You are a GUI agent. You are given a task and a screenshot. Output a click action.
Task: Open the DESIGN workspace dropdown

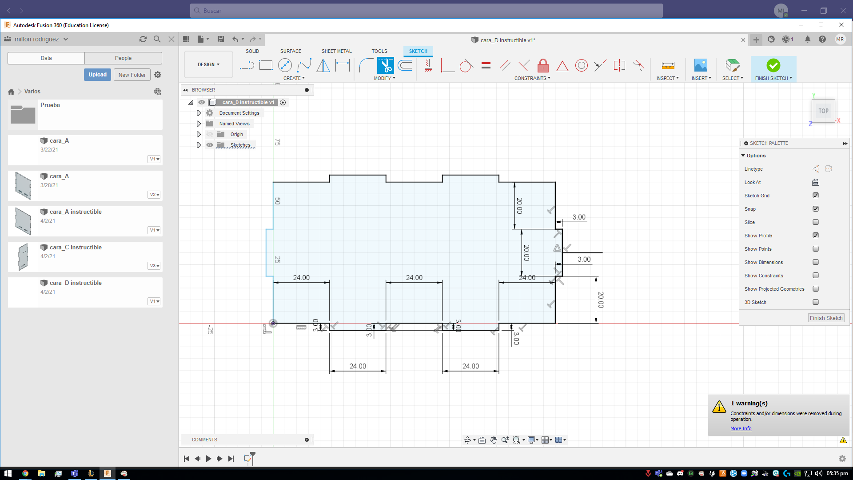pyautogui.click(x=208, y=64)
